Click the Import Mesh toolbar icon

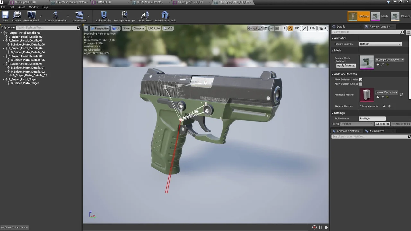click(145, 14)
